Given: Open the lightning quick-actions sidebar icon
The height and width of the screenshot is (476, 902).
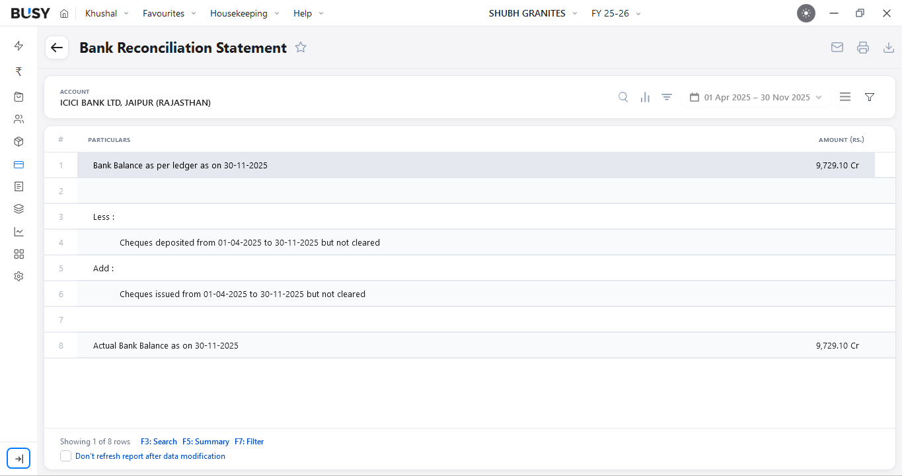Looking at the screenshot, I should [x=19, y=46].
